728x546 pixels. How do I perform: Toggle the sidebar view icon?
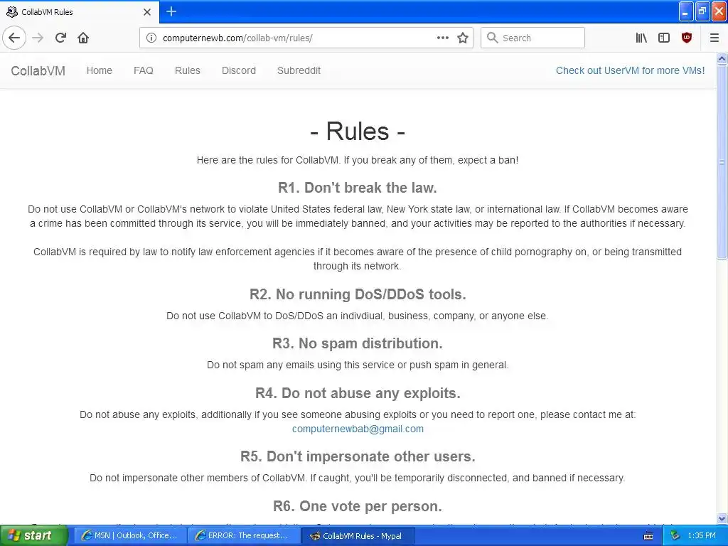[664, 38]
